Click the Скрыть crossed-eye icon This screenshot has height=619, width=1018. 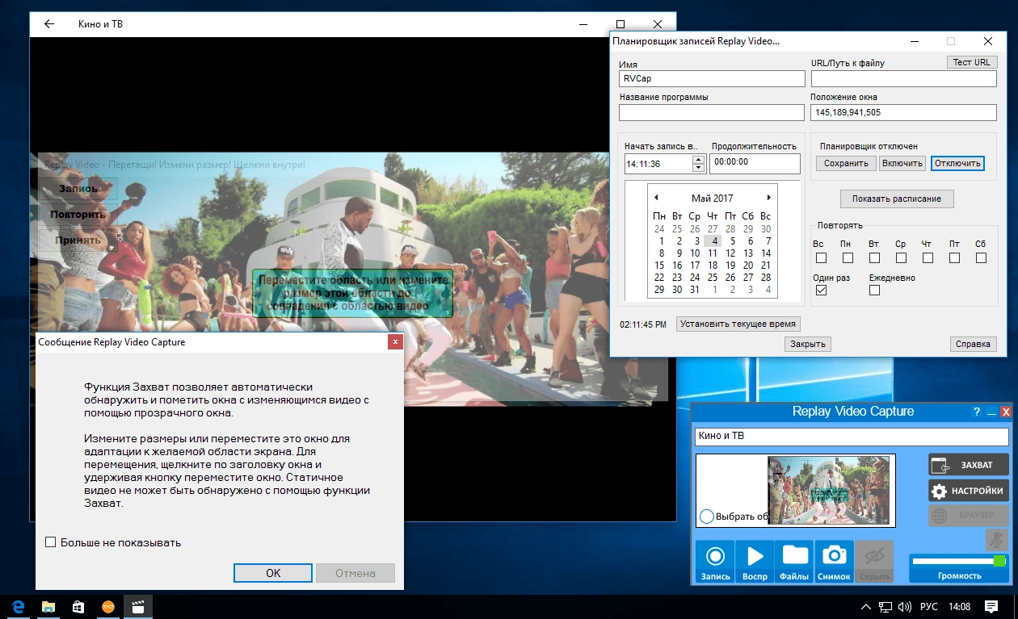[874, 561]
